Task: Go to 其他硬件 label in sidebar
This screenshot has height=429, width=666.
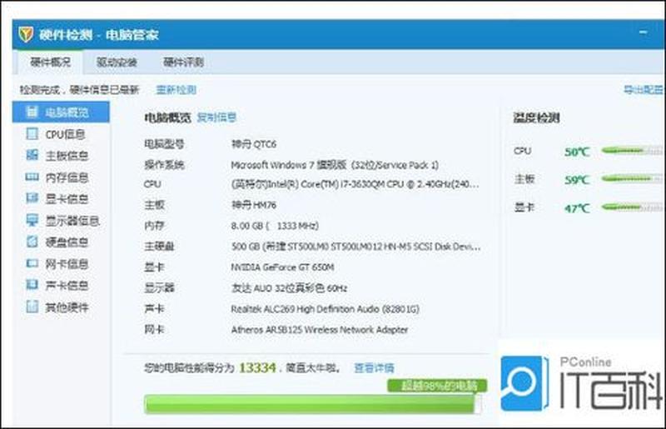Action: click(x=67, y=307)
